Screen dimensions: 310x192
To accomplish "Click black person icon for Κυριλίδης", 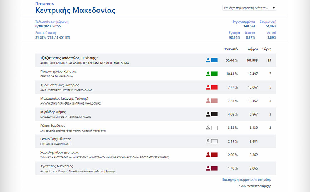I will tap(208, 114).
